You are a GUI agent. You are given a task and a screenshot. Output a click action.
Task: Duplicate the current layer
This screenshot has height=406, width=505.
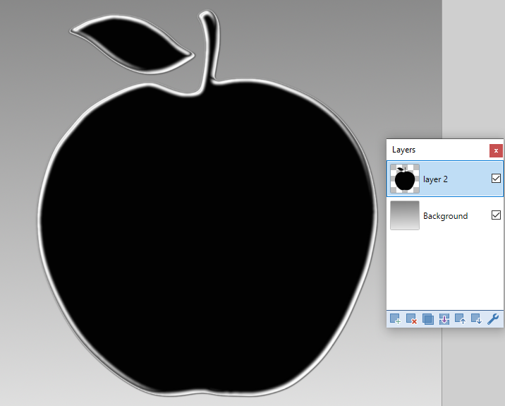(x=427, y=319)
